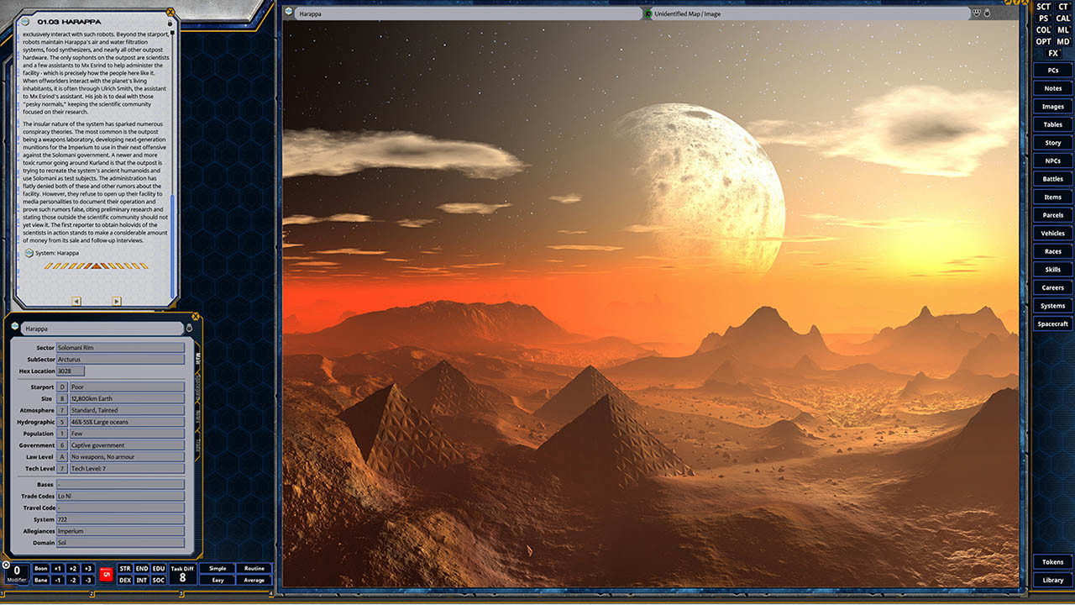Open the OPT options shortcut
This screenshot has height=605, width=1075.
click(1043, 41)
